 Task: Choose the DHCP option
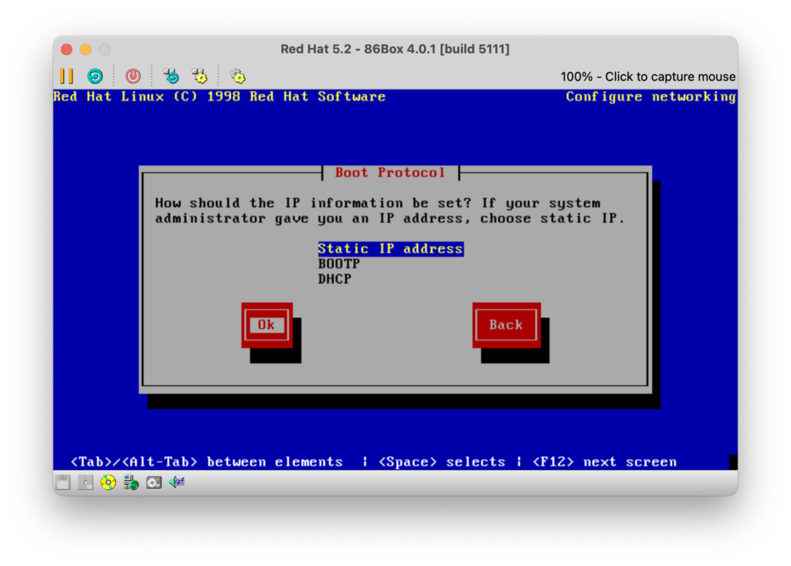pyautogui.click(x=334, y=279)
